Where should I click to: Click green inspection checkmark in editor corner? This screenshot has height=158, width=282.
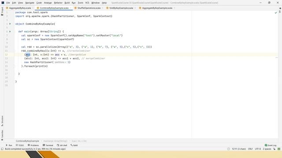[x=276, y=13]
